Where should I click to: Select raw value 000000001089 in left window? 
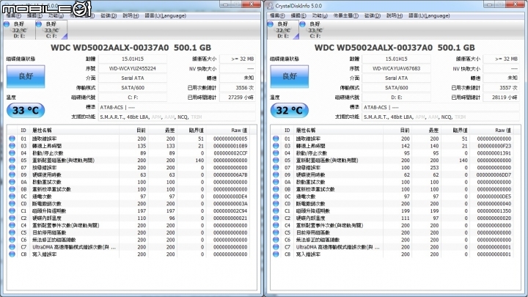point(230,146)
